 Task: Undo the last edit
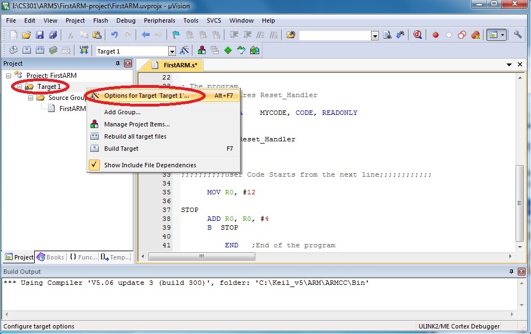[115, 35]
